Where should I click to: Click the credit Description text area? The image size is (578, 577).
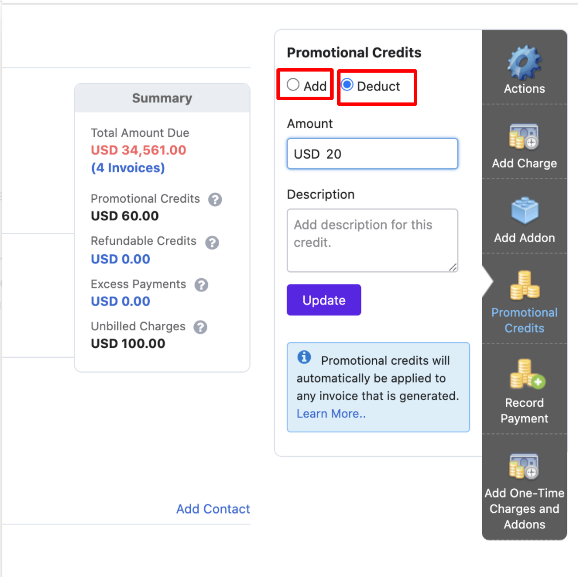tap(372, 240)
